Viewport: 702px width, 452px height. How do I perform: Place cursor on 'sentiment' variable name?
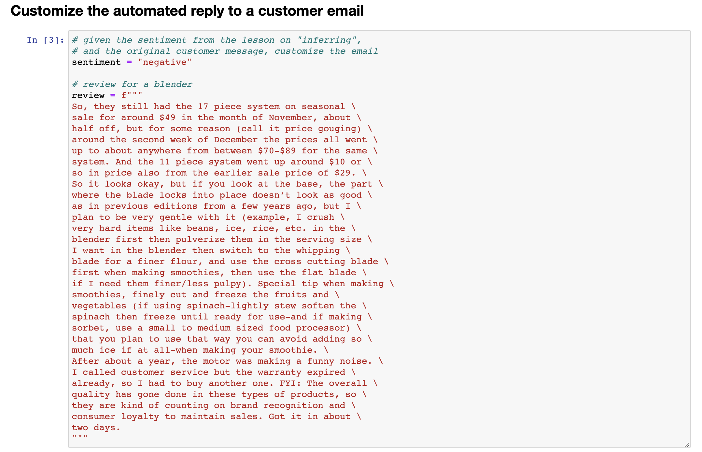[x=96, y=62]
